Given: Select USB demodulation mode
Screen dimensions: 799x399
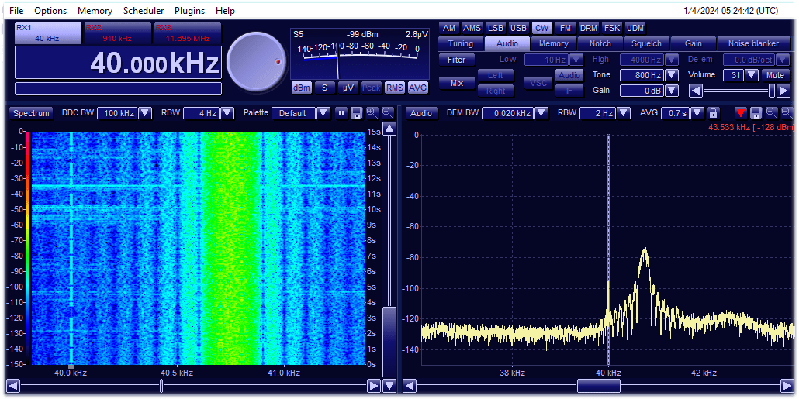Looking at the screenshot, I should pyautogui.click(x=518, y=28).
